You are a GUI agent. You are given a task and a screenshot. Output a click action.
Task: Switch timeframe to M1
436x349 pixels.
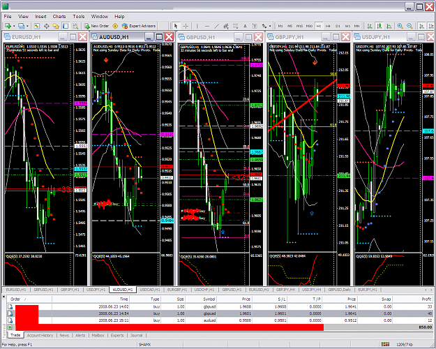pyautogui.click(x=280, y=26)
